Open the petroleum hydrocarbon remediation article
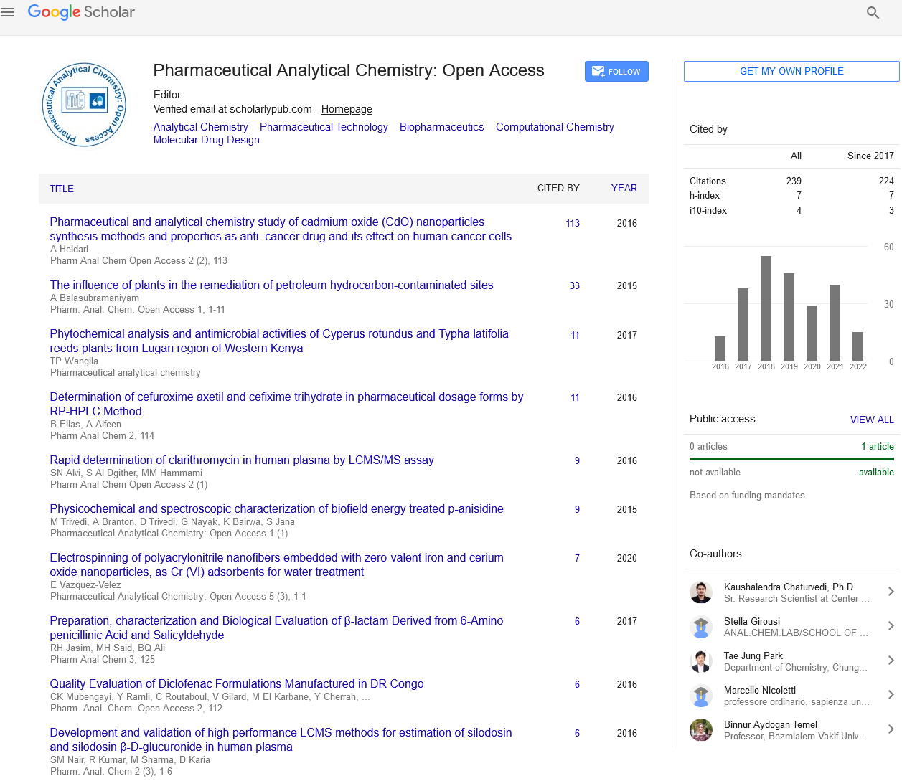The image size is (902, 781). click(x=271, y=285)
